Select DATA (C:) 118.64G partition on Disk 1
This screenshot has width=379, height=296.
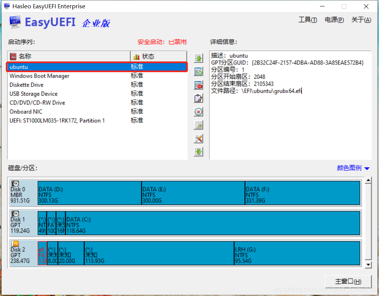[x=213, y=223]
